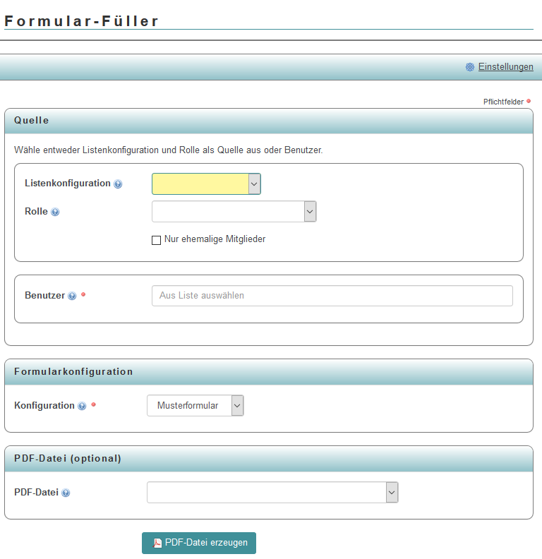Click help icon beside Rolle label
542x559 pixels.
(x=55, y=212)
